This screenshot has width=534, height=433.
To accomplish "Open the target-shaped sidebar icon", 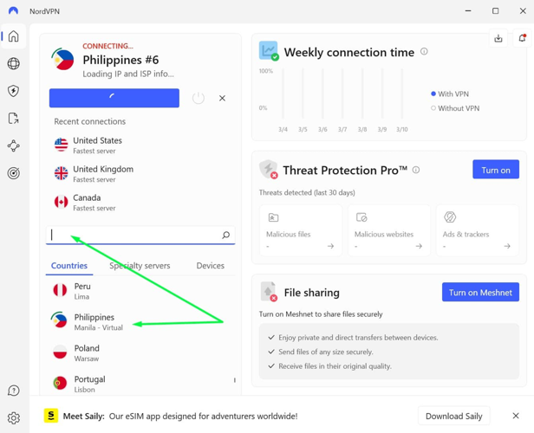I will point(14,173).
